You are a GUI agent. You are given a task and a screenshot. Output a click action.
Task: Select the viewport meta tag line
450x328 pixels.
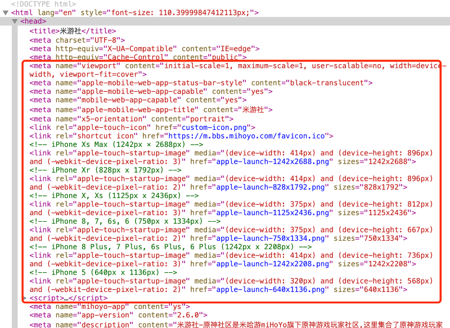pos(238,70)
